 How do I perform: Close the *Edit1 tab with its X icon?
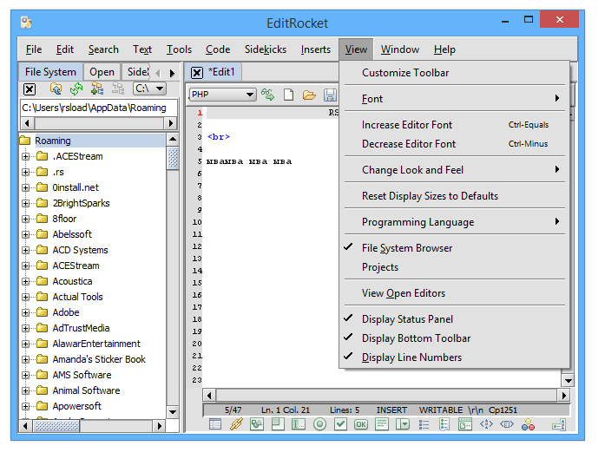197,73
